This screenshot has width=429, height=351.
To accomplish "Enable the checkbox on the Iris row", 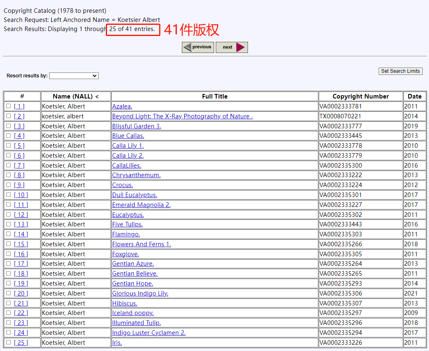I will [x=9, y=342].
